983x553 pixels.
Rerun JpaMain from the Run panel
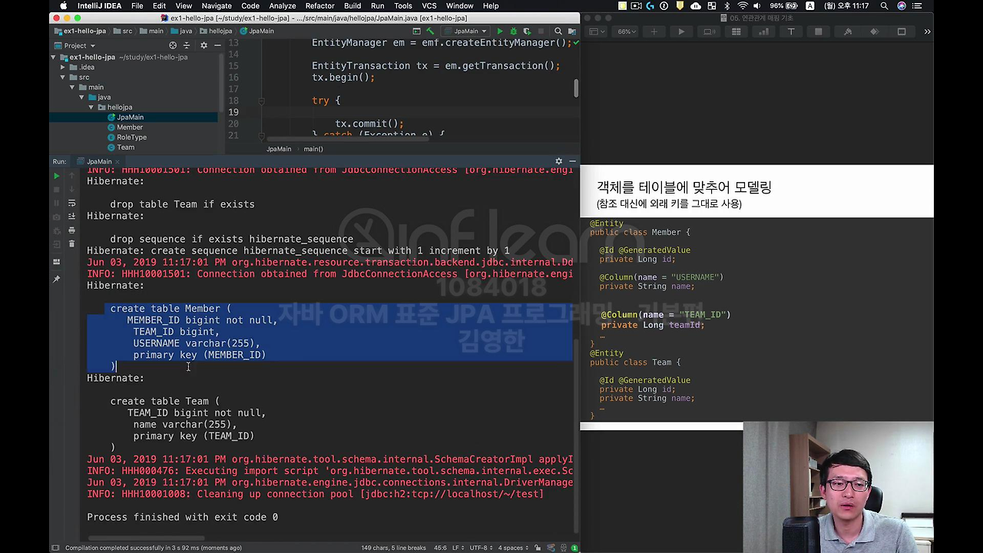(x=56, y=176)
